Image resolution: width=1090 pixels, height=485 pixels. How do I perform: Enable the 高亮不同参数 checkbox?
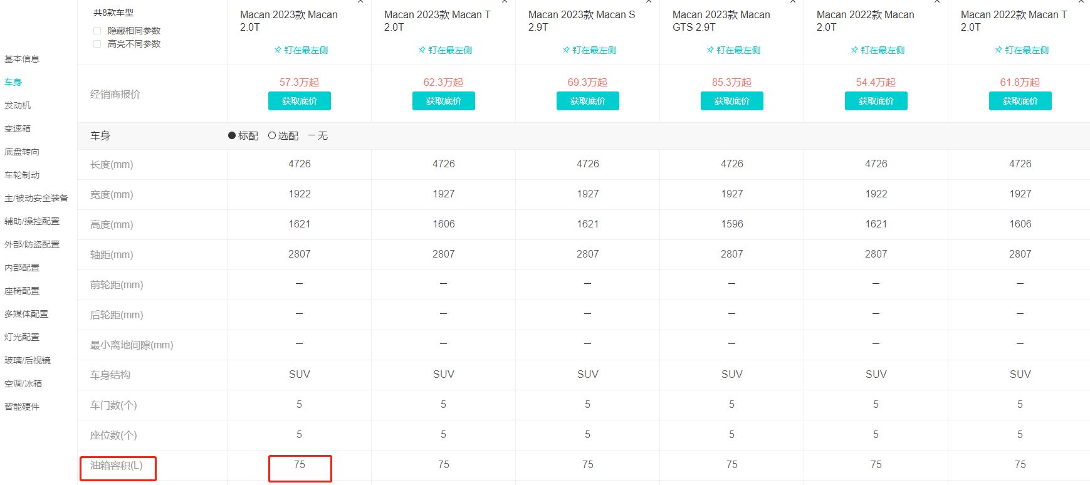pyautogui.click(x=97, y=44)
